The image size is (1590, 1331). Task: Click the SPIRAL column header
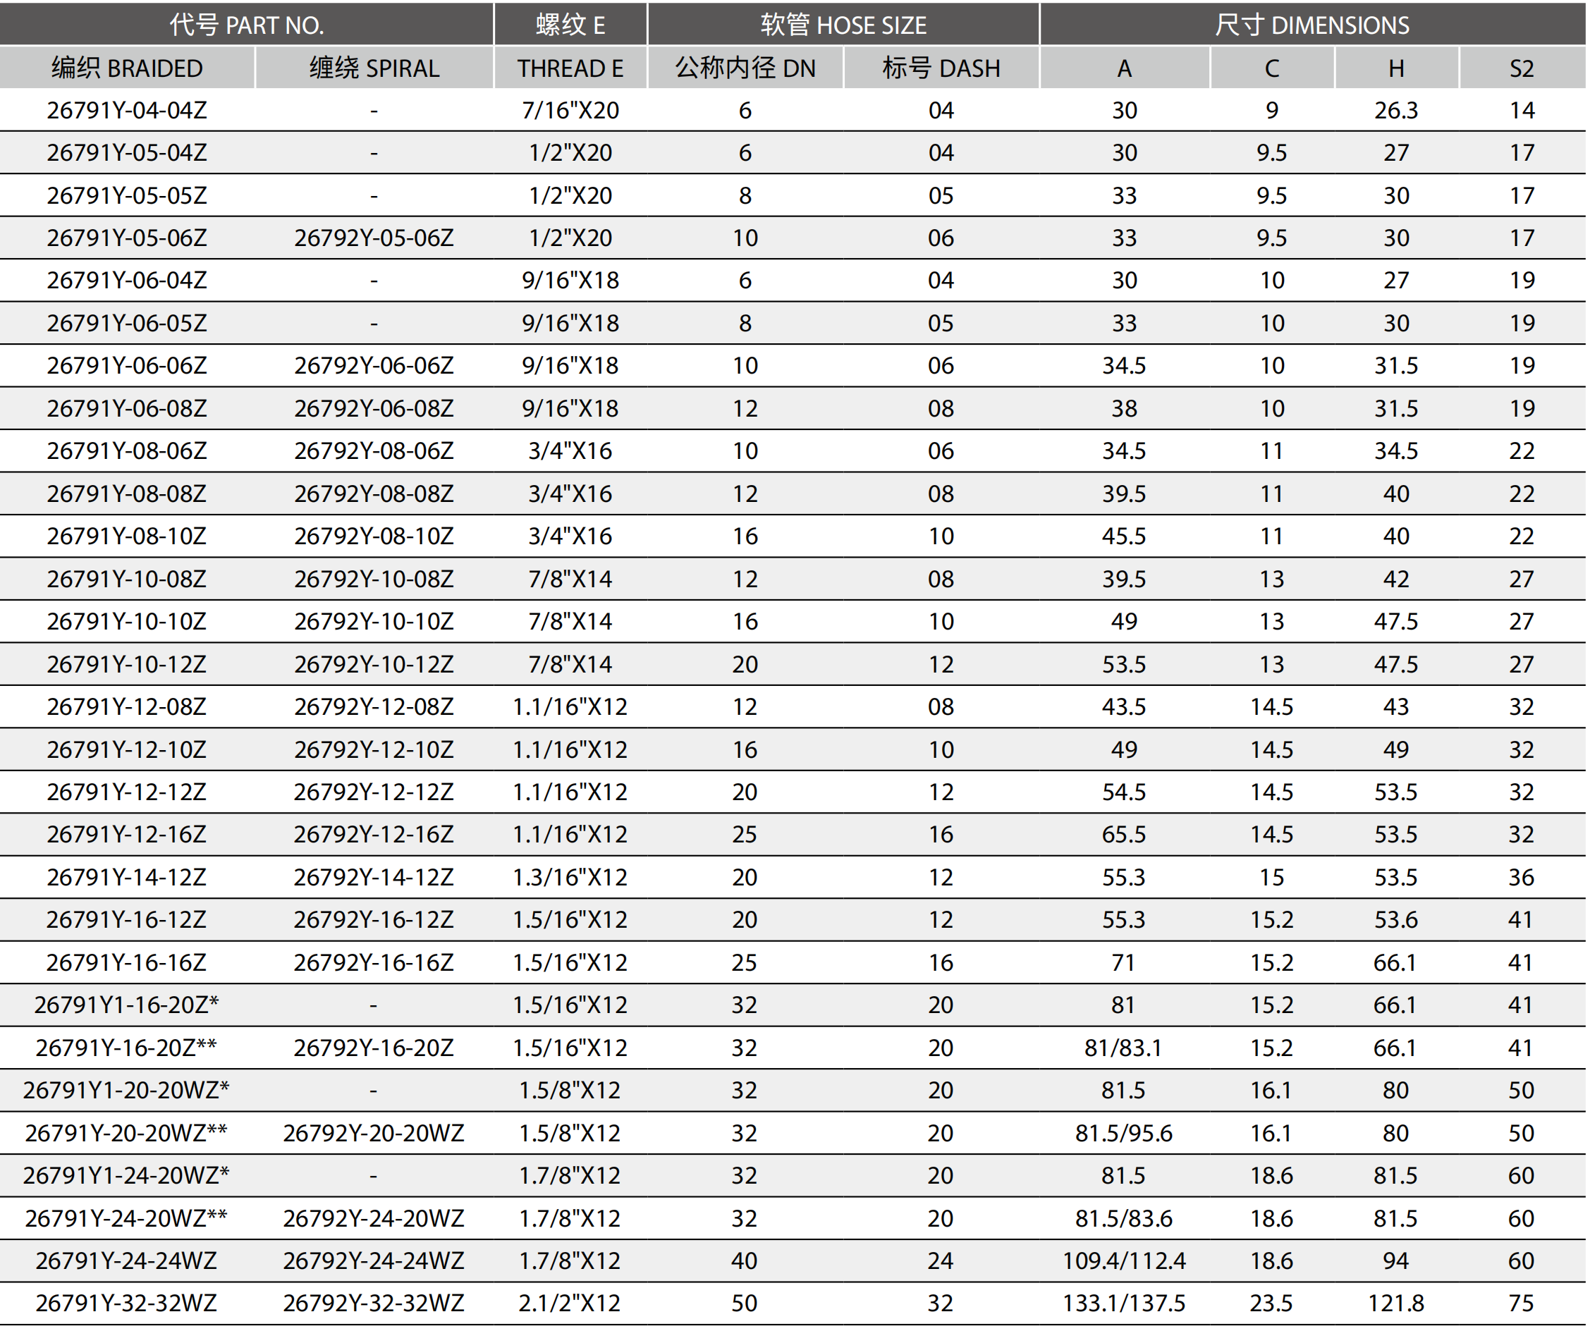(374, 68)
